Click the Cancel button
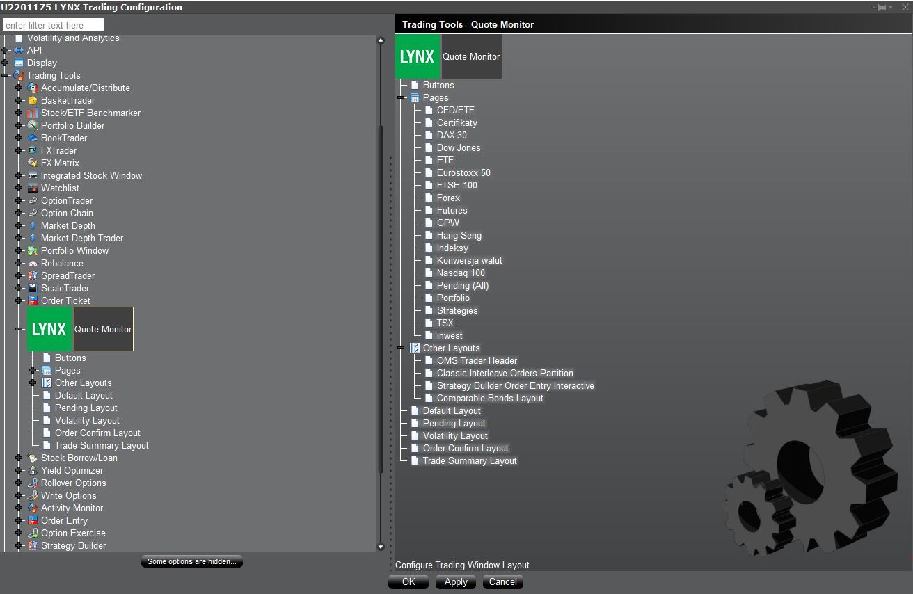 click(502, 581)
